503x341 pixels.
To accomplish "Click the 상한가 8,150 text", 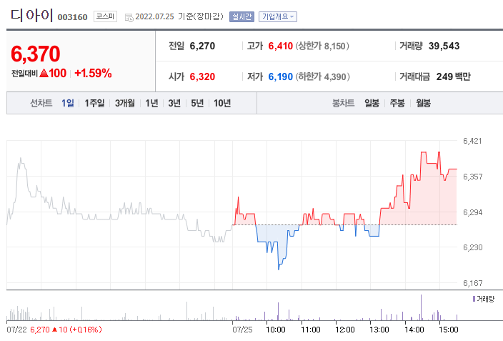I will 322,46.
